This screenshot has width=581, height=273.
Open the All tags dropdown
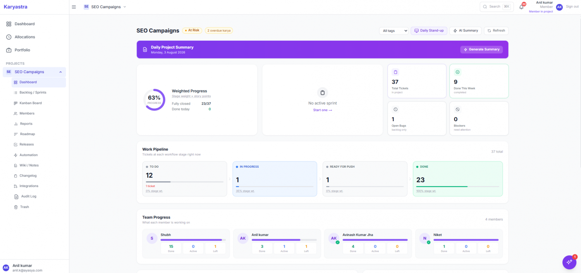click(x=394, y=31)
